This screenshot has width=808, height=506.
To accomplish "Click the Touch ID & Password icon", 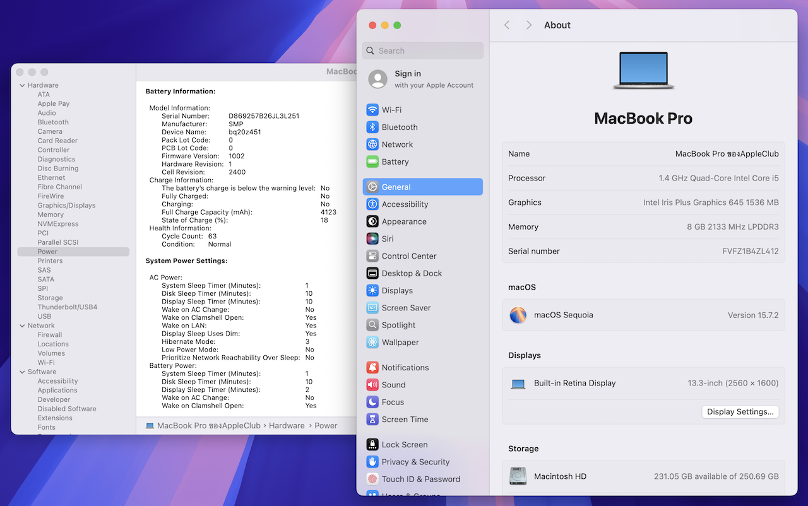I will 372,480.
